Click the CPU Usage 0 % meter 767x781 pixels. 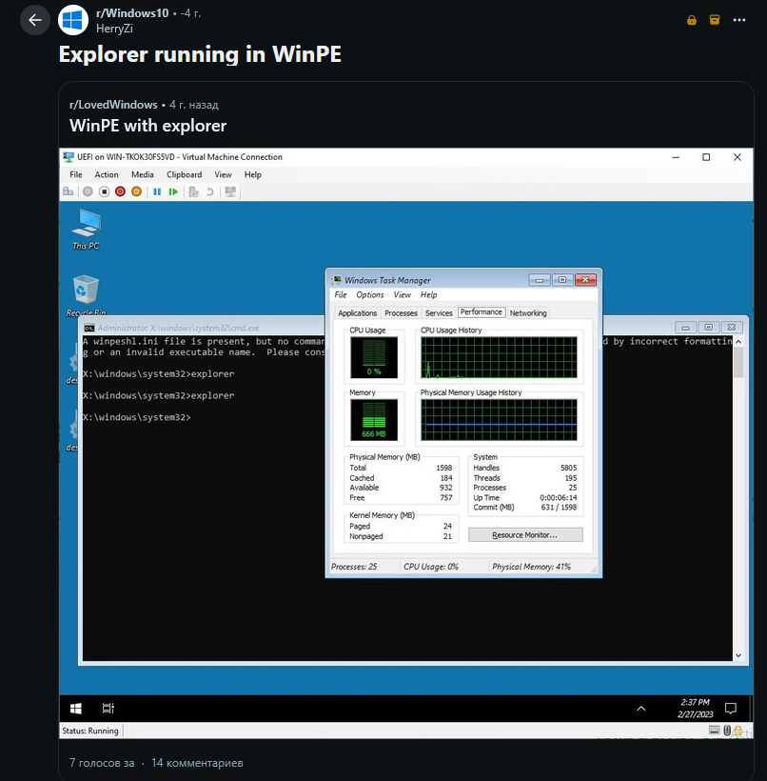click(x=374, y=357)
